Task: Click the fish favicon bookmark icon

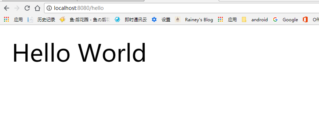Action: 62,19
